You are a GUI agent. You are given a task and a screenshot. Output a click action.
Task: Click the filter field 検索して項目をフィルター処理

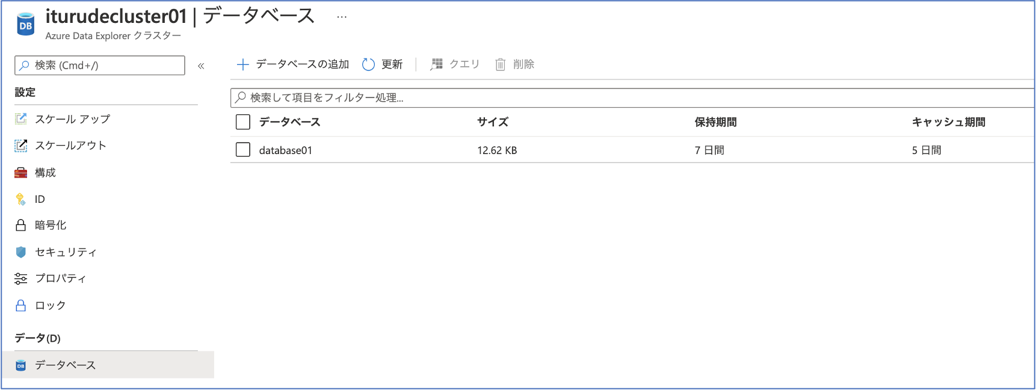[x=632, y=97]
